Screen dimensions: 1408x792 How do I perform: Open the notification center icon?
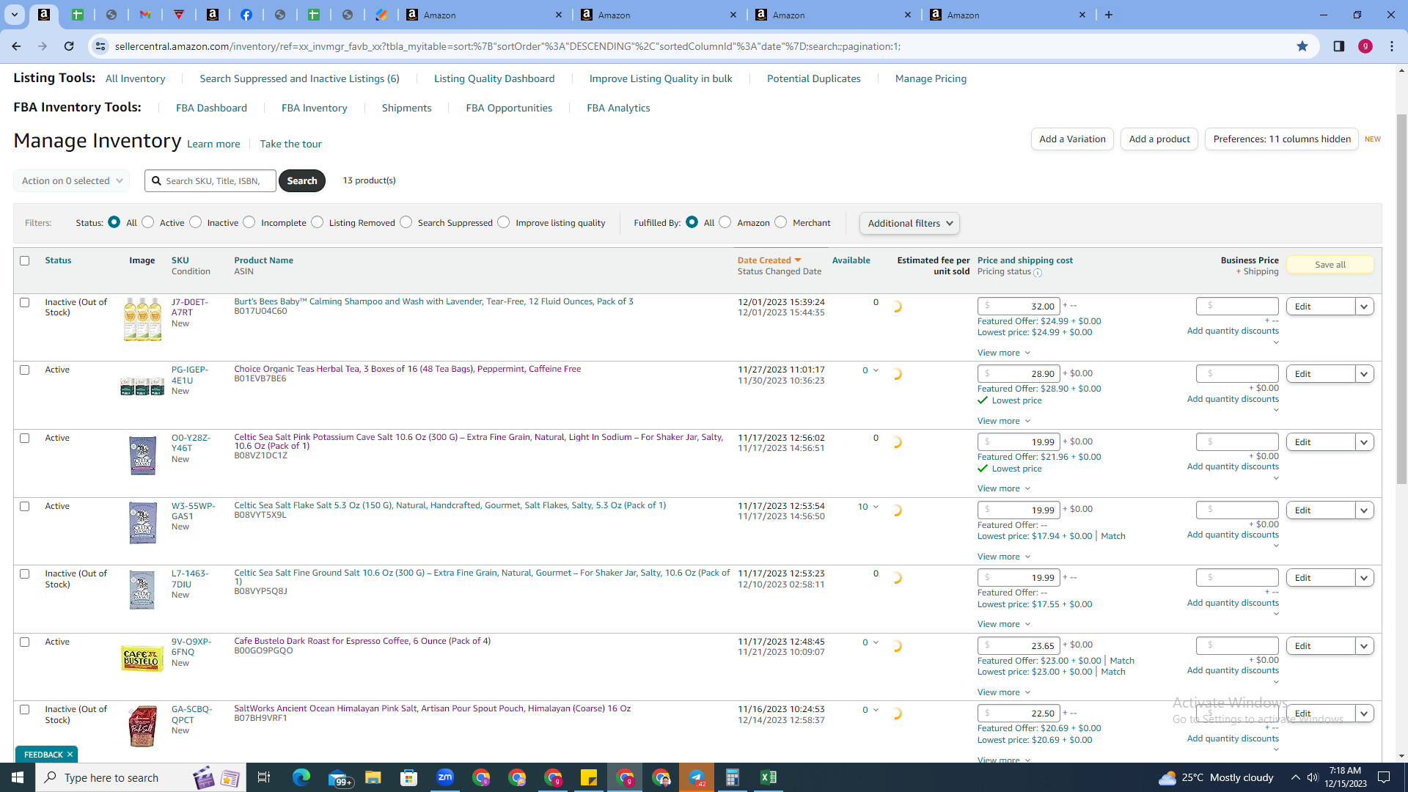tap(1385, 777)
